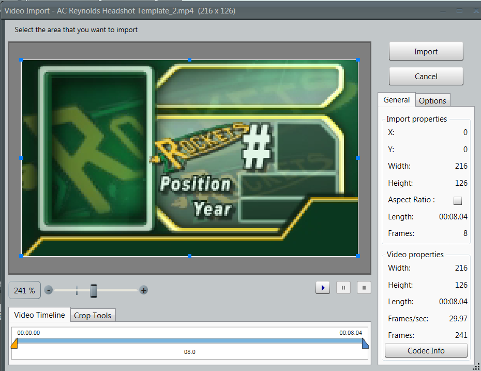481x371 pixels.
Task: Switch to the Options tab
Action: [x=432, y=101]
